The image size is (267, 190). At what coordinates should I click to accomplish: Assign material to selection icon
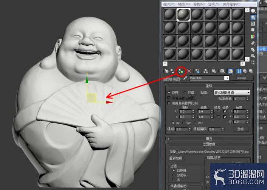pos(181,71)
